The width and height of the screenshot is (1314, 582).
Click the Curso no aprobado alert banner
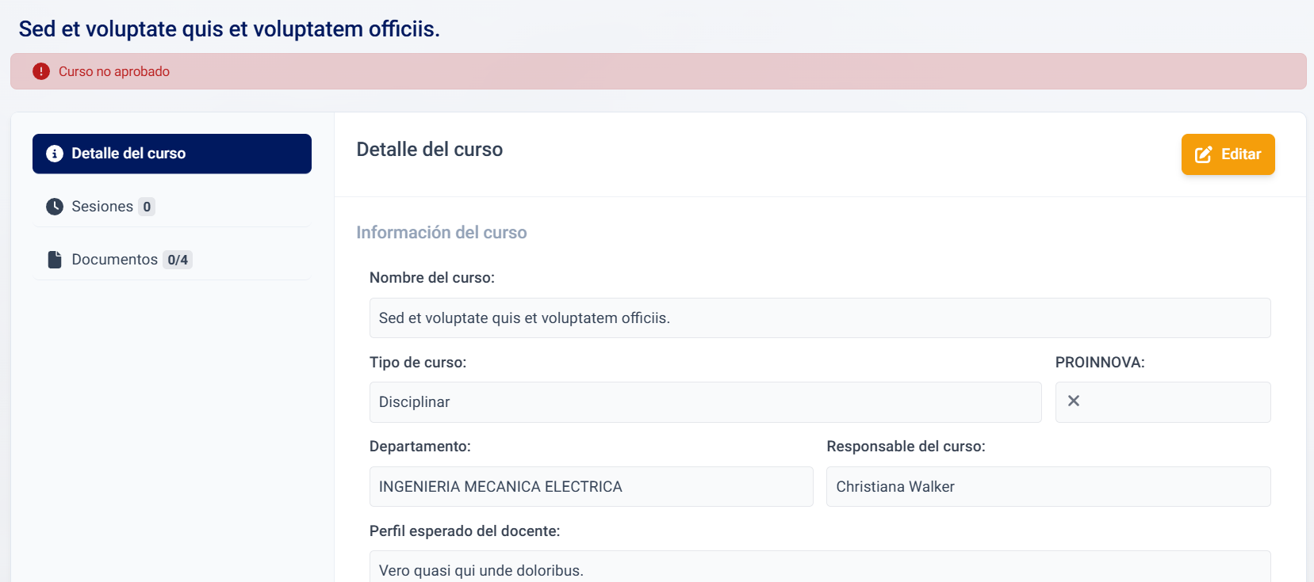tap(658, 71)
